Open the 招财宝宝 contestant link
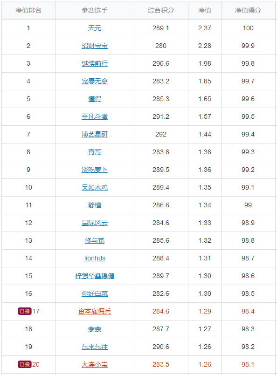 click(95, 46)
